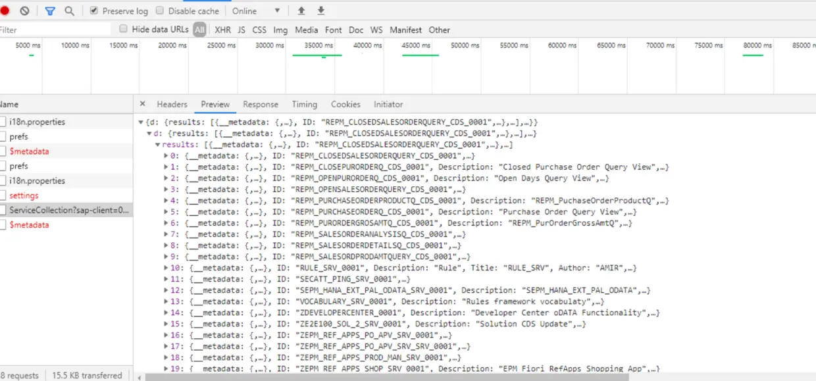Click the 80000 ms timeline marker
Image resolution: width=816 pixels, height=381 pixels.
tap(757, 45)
